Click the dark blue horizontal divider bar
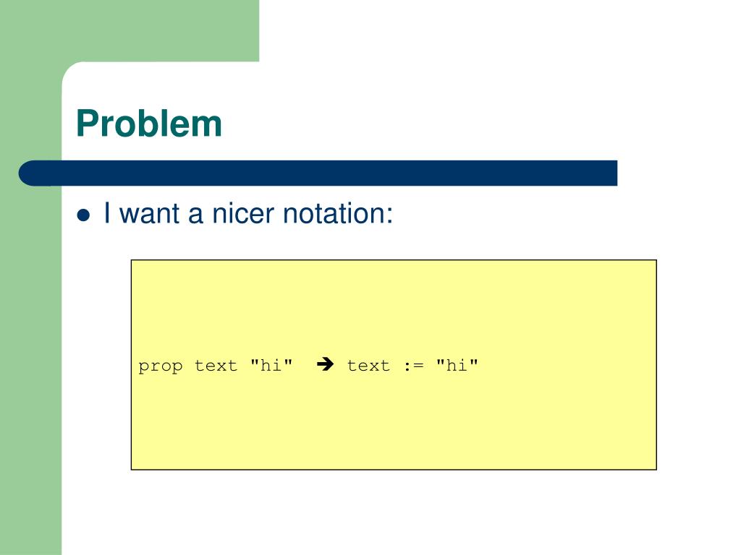Image resolution: width=741 pixels, height=555 pixels. (318, 173)
